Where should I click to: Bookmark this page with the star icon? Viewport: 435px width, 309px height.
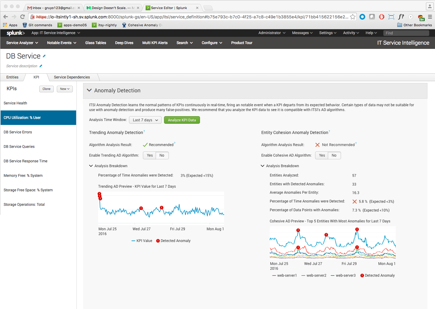click(x=353, y=17)
